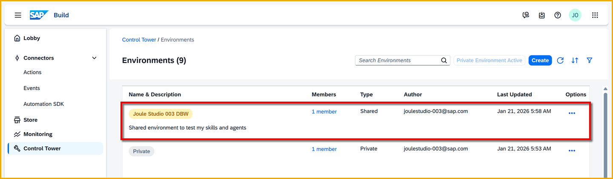The width and height of the screenshot is (613, 179).
Task: Click the SAP logo
Action: (39, 15)
